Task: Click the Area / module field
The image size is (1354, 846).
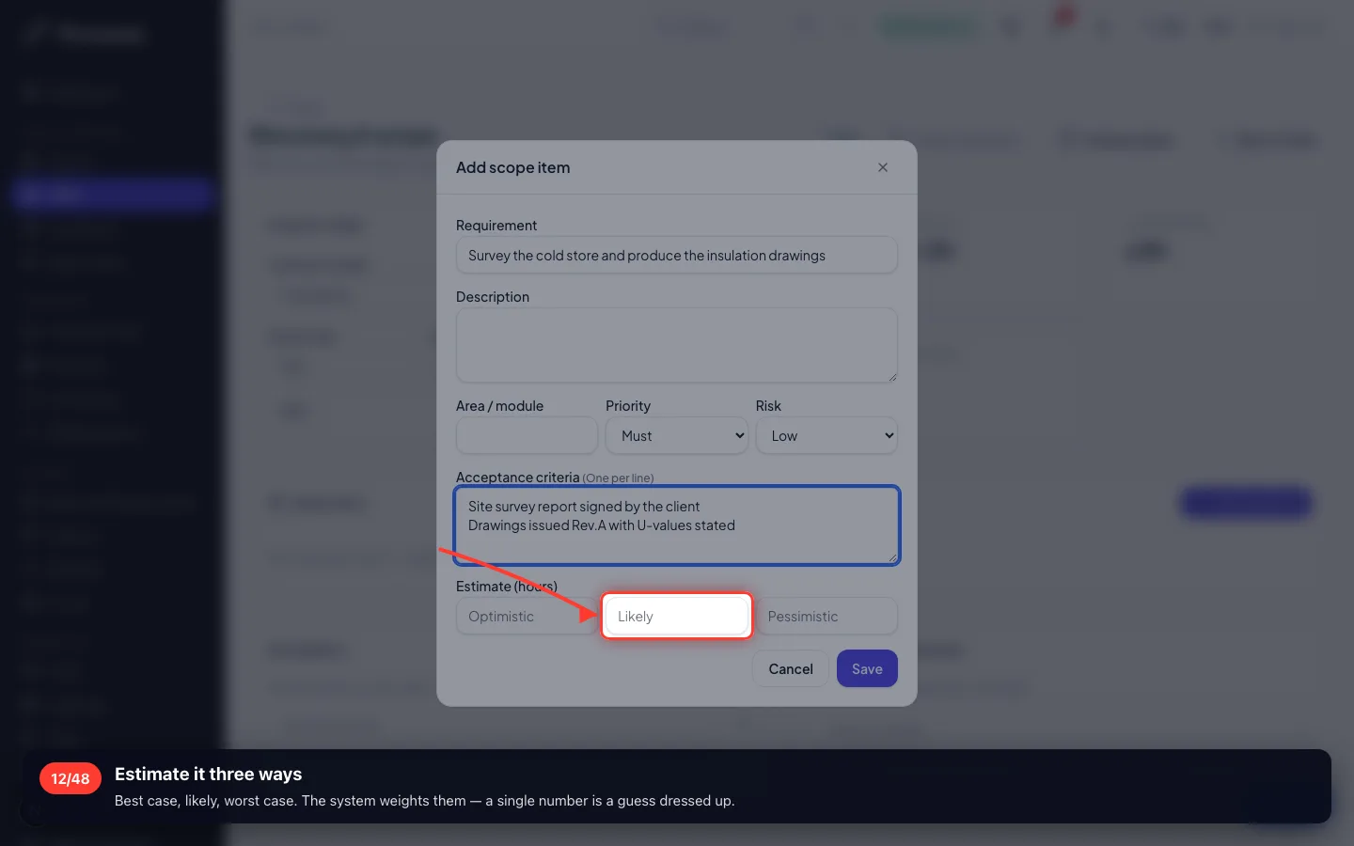Action: coord(527,435)
